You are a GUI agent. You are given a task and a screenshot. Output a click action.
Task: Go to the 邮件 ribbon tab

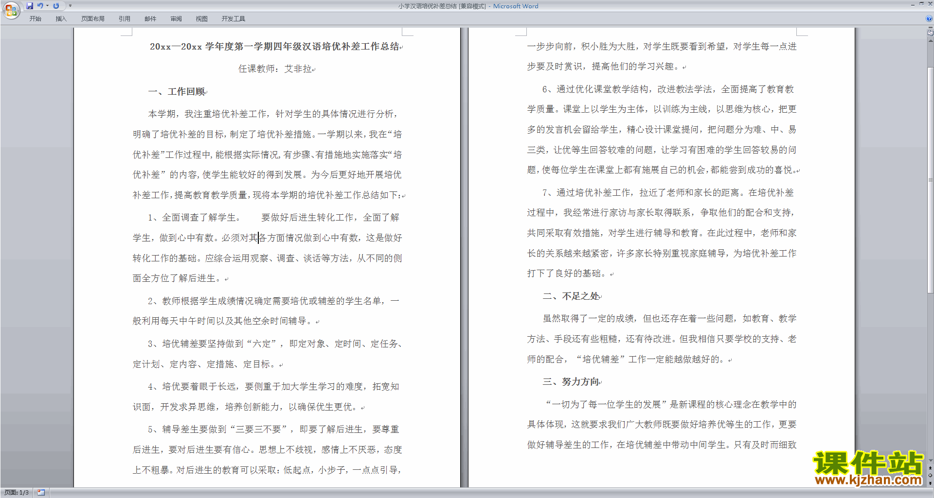pyautogui.click(x=150, y=18)
